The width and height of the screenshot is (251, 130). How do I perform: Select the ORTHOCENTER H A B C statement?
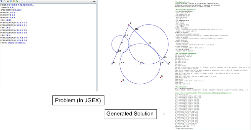11,10
